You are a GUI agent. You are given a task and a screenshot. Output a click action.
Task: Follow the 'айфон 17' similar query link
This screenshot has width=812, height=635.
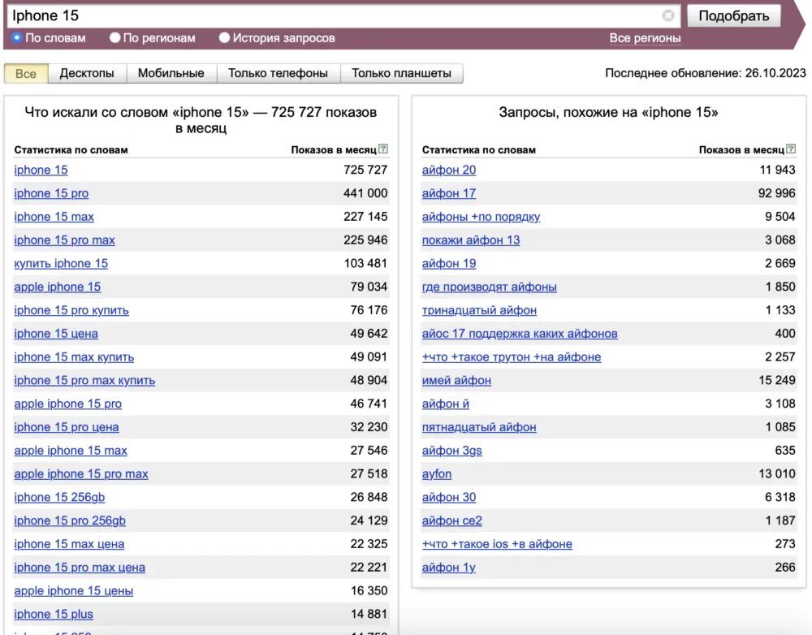click(x=449, y=193)
